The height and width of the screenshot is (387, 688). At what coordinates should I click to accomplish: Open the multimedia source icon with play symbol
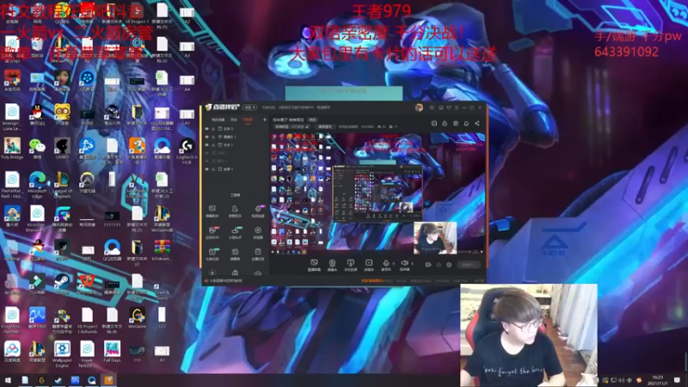(369, 265)
